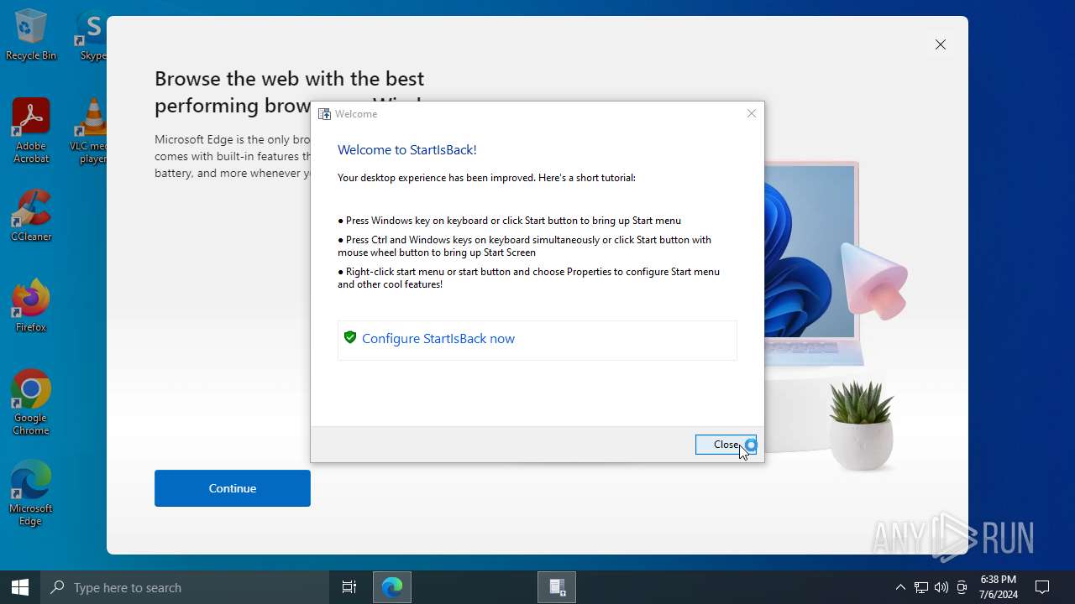
Task: Click the Close button in Welcome dialog
Action: point(726,445)
